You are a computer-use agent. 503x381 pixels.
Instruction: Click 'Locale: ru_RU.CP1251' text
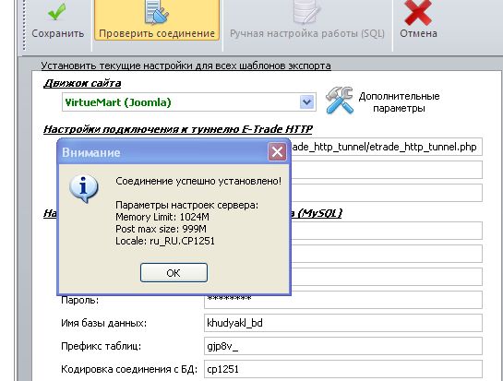pos(165,241)
